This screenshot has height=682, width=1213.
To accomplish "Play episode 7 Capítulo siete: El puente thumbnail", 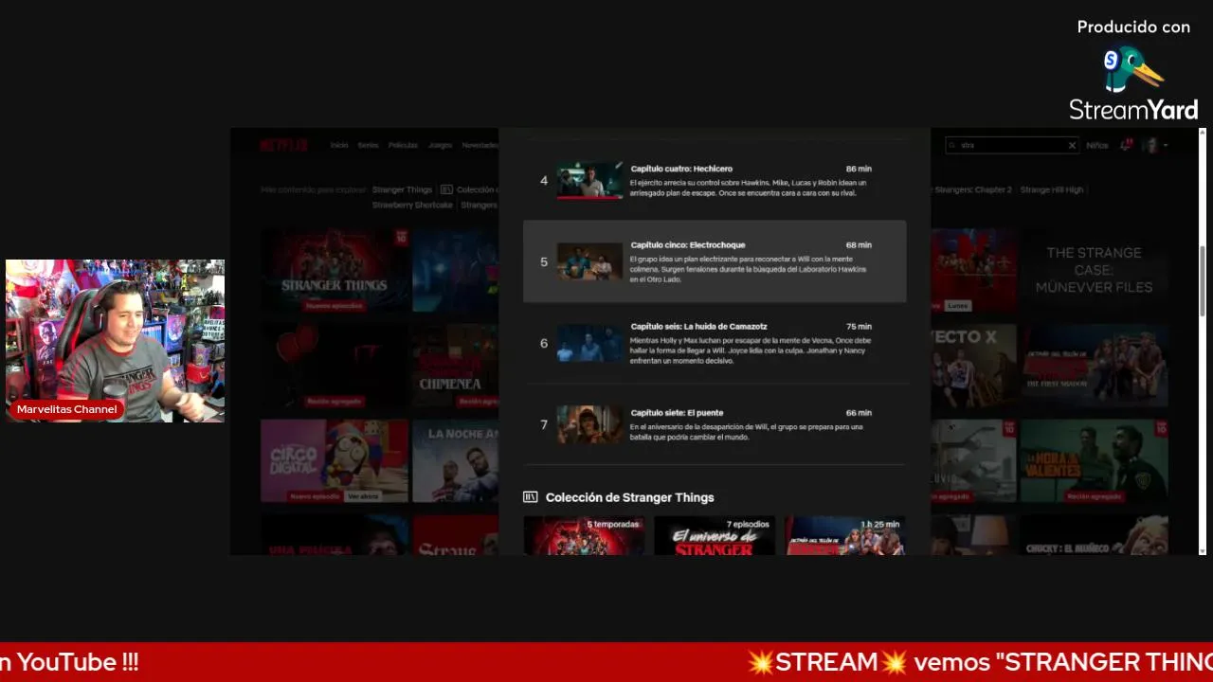I will coord(589,424).
